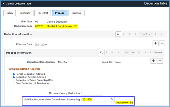This screenshot has height=107, width=170.
Task: Go to previous row in Process Information
Action: (x=119, y=53)
